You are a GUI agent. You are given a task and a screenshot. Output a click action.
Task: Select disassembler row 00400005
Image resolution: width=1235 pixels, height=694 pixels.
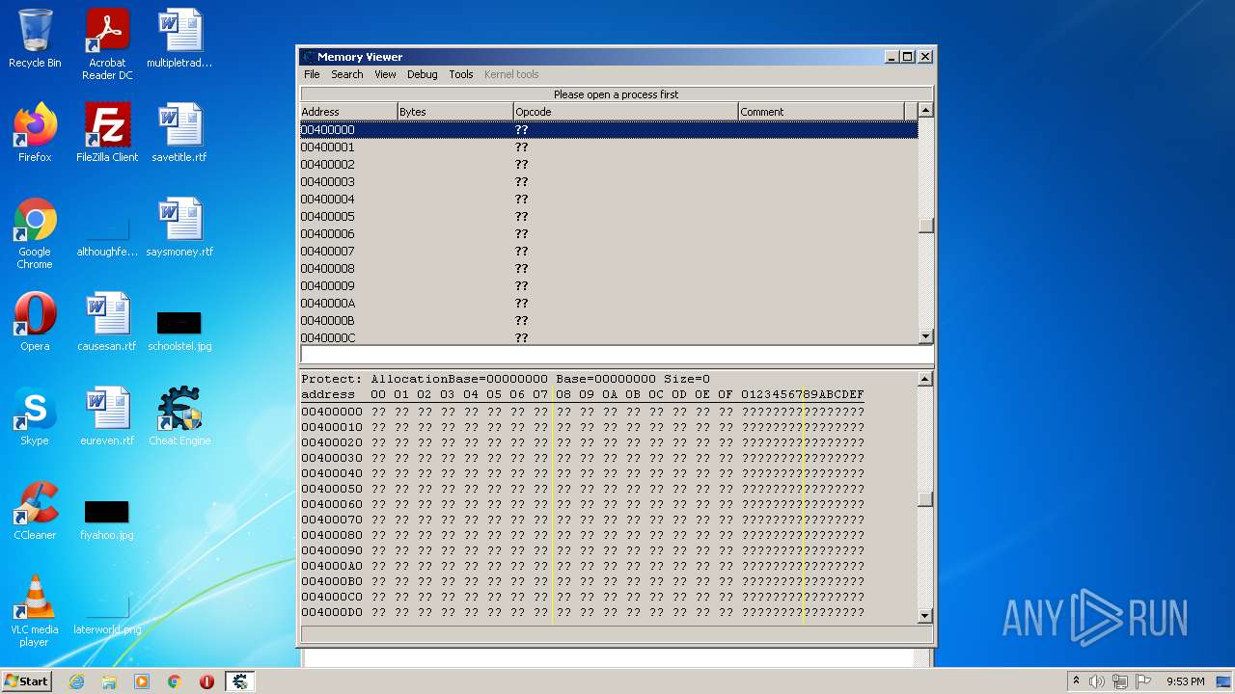coord(609,216)
